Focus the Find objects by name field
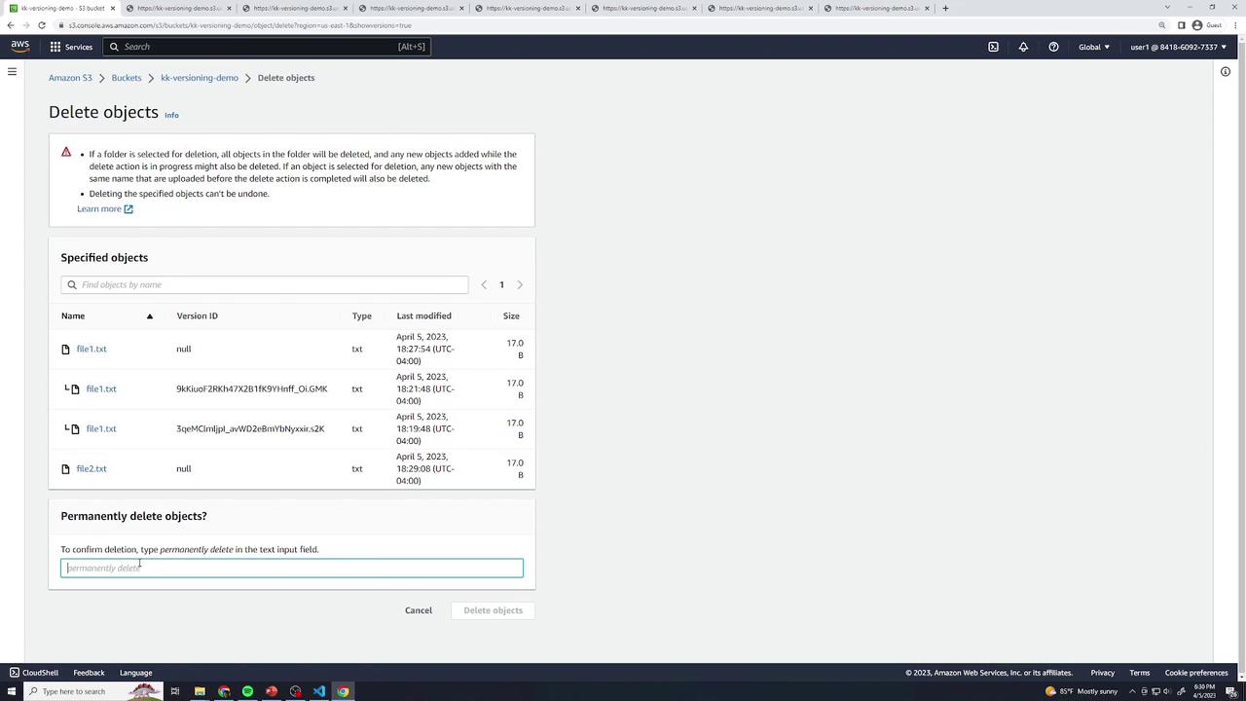Viewport: 1246px width, 701px height. click(265, 284)
